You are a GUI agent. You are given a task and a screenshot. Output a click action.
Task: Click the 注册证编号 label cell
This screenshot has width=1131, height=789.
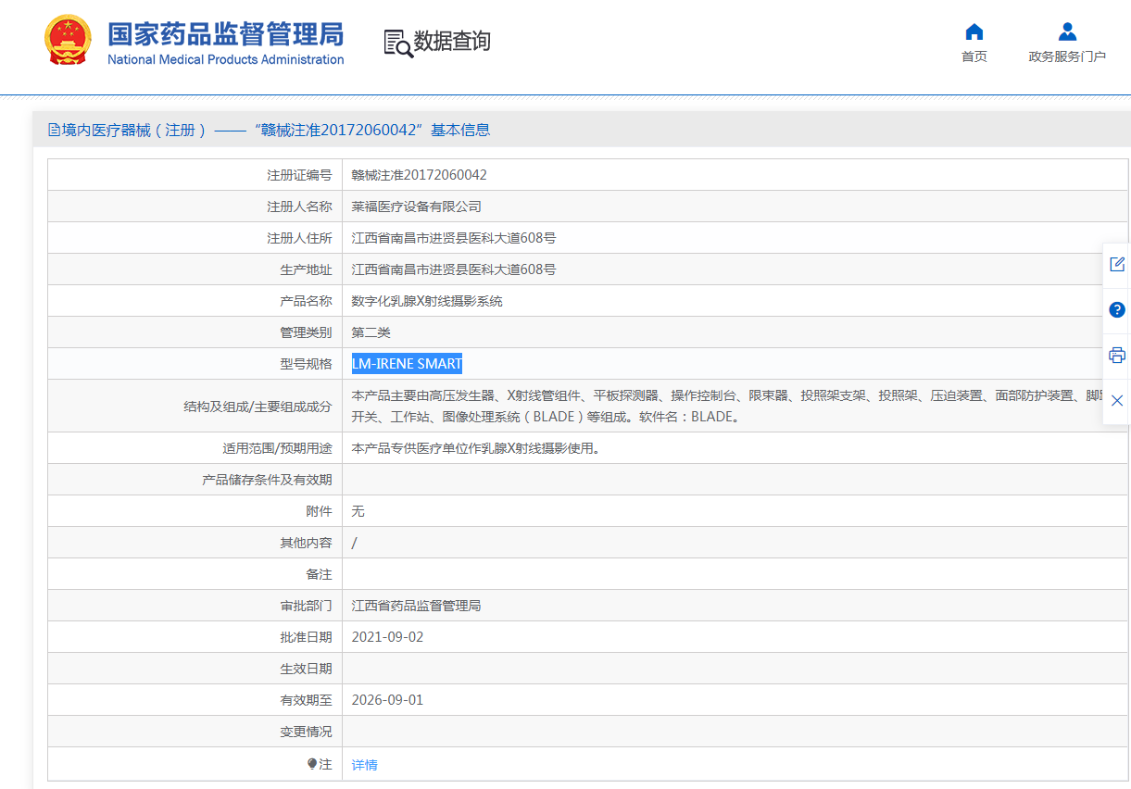(195, 175)
